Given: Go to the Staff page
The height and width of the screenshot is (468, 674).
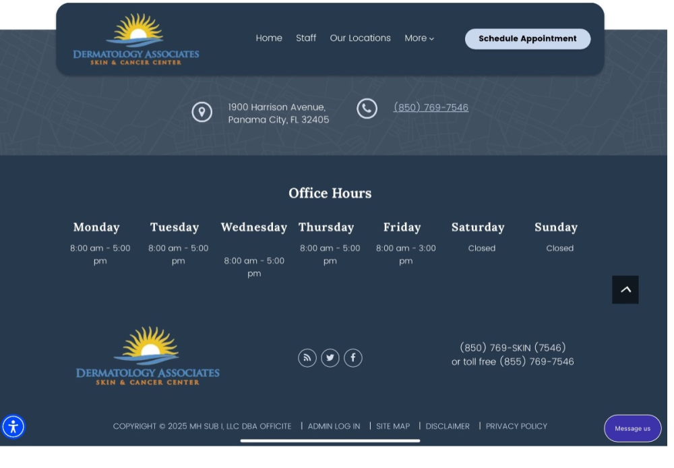Looking at the screenshot, I should 306,38.
